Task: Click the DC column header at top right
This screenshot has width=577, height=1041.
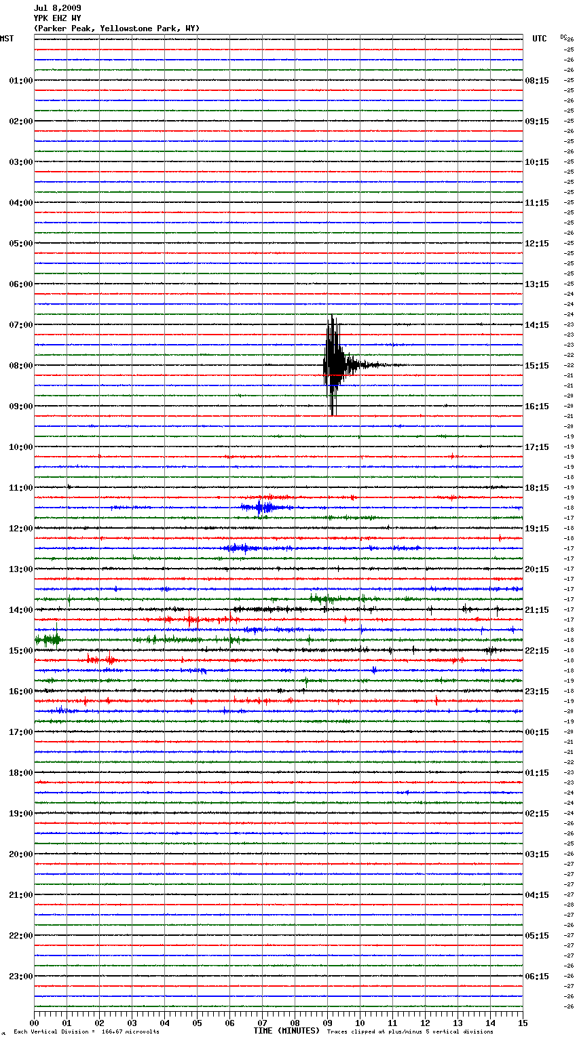Action: click(x=563, y=37)
